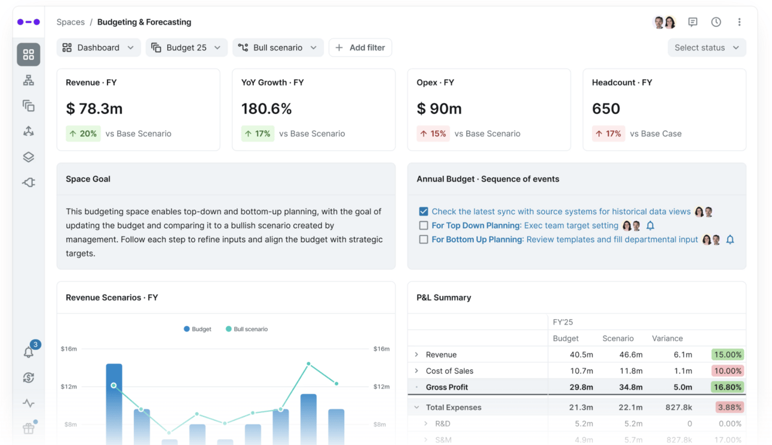This screenshot has height=445, width=772.
Task: Go to Spaces breadcrumb
Action: (x=71, y=22)
